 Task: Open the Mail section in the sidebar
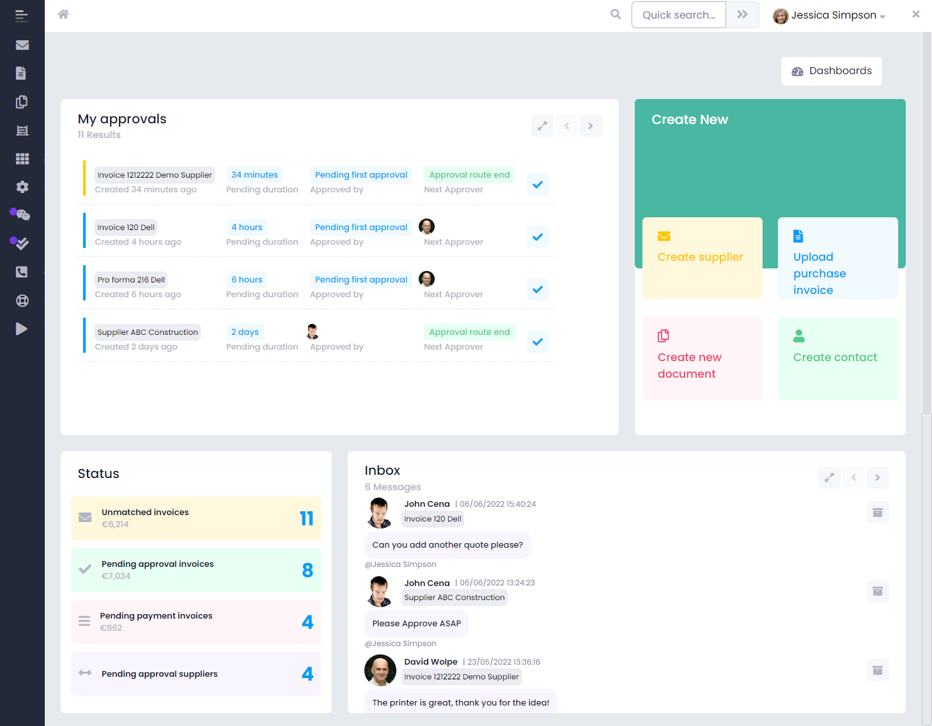tap(22, 45)
